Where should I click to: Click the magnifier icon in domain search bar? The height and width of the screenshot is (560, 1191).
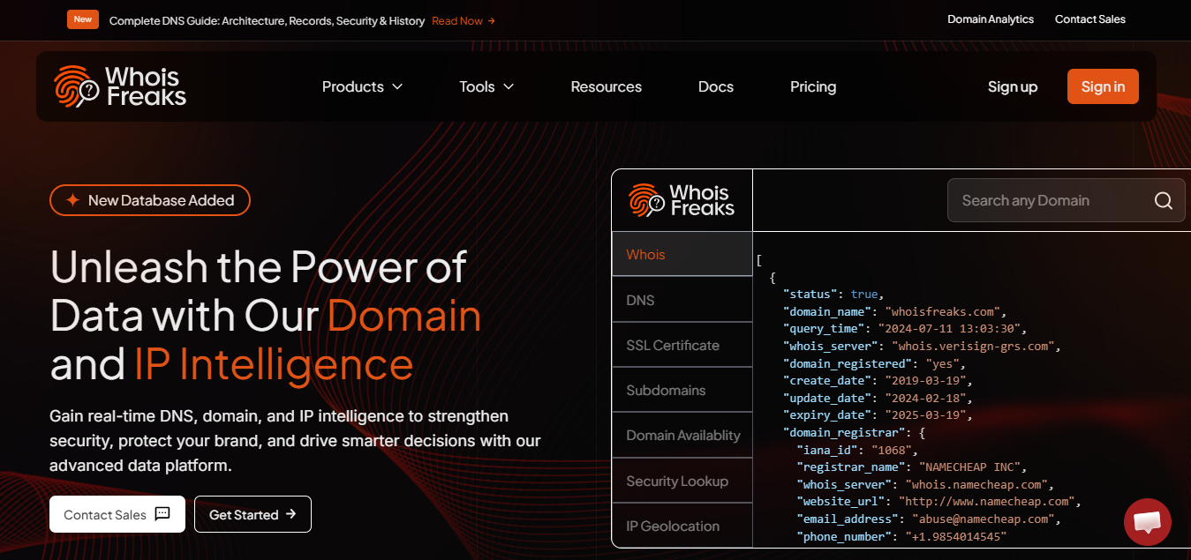pos(1163,200)
